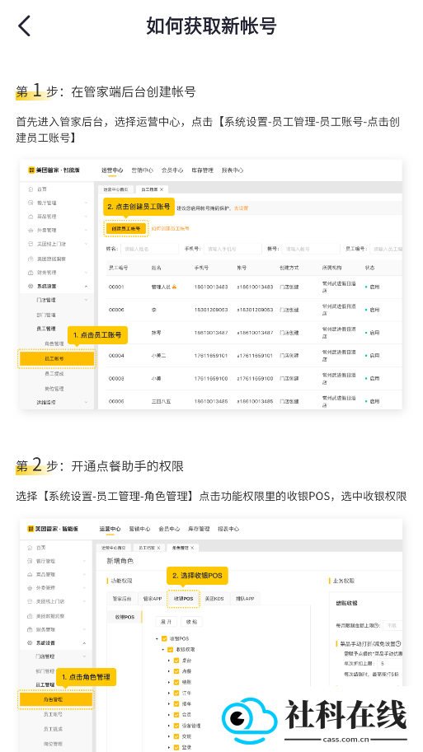Click the 系统设置 gear icon in step 2 sidebar
Image resolution: width=423 pixels, height=752 pixels.
pyautogui.click(x=31, y=642)
